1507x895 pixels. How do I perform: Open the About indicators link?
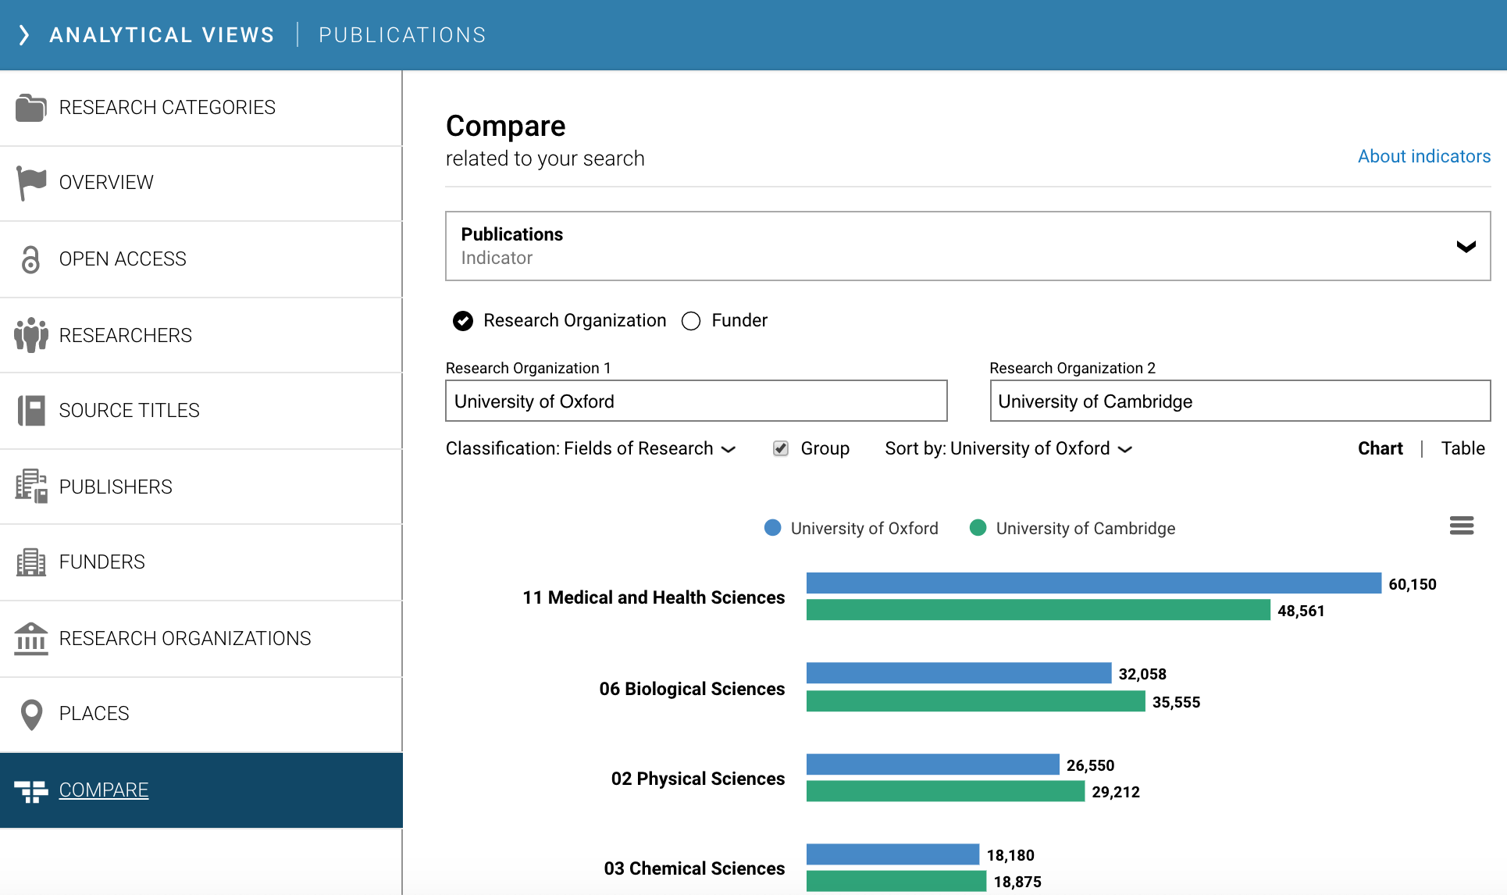click(1423, 156)
